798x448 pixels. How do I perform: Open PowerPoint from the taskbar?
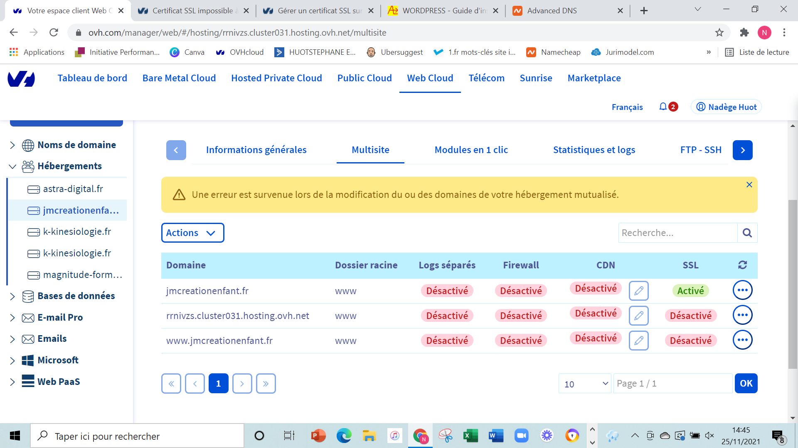(x=318, y=436)
